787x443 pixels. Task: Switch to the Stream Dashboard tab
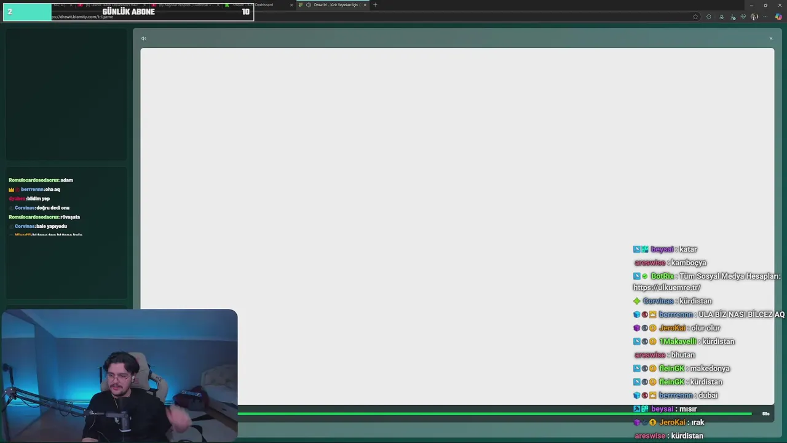coord(258,5)
